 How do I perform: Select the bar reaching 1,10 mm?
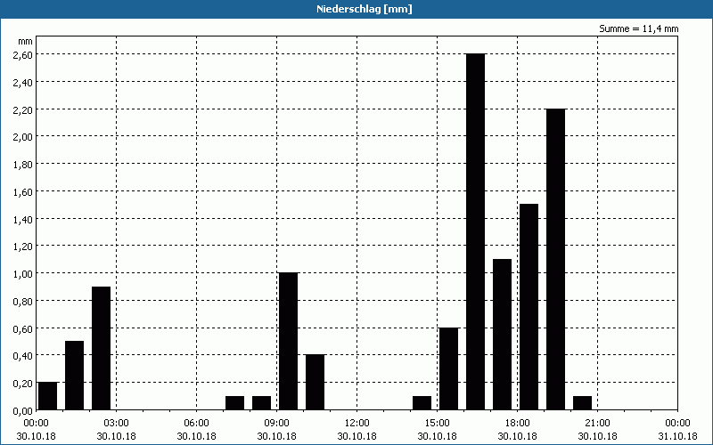pos(502,335)
